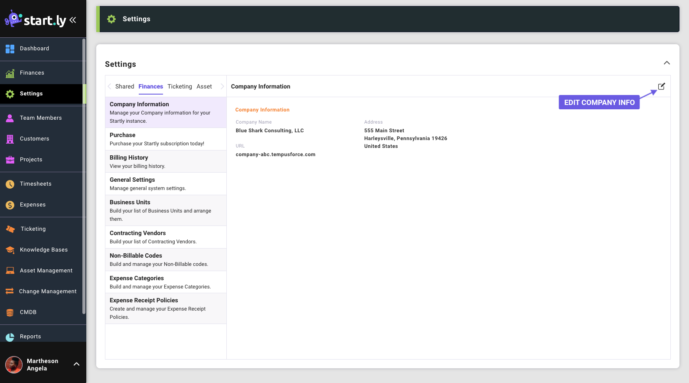Select Expense Categories in settings list
Viewport: 689px width, 383px height.
[166, 282]
